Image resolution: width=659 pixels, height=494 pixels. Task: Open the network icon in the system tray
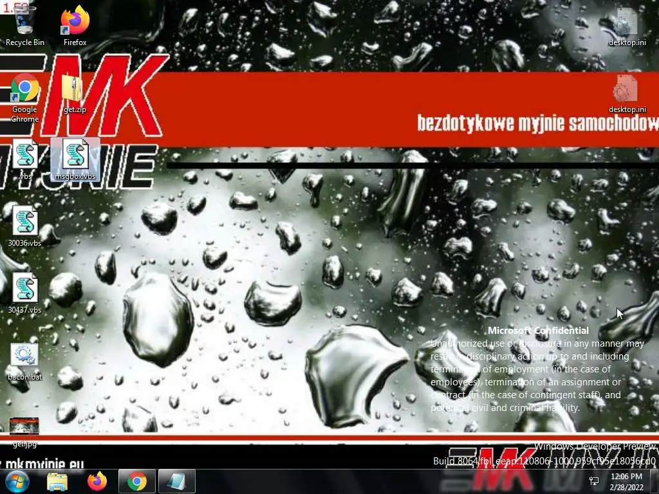point(594,481)
